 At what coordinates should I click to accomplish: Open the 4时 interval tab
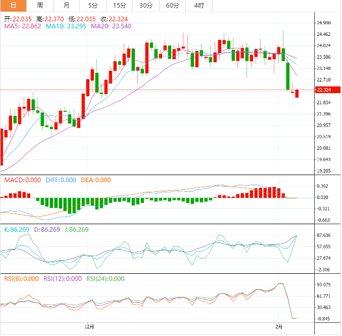coord(199,6)
